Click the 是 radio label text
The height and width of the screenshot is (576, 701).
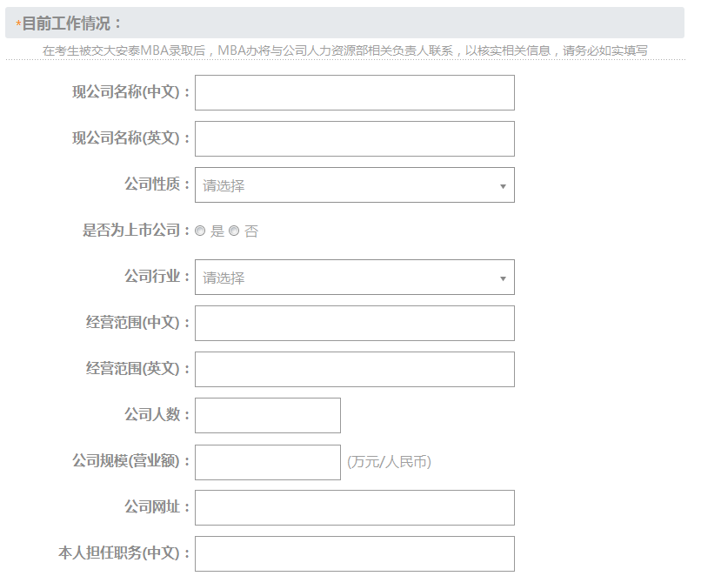coord(217,231)
